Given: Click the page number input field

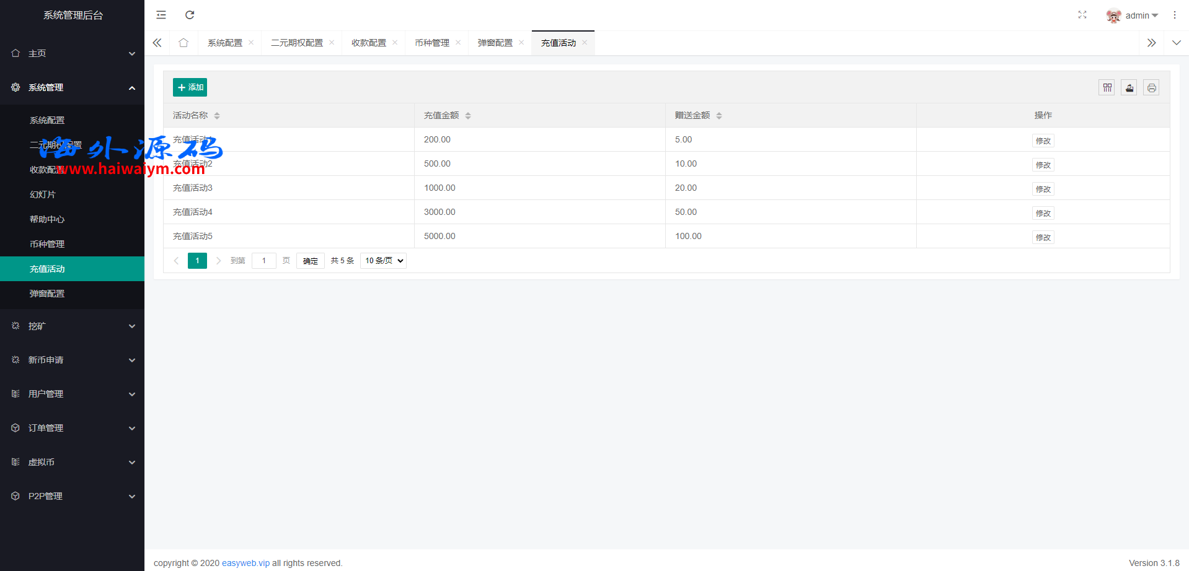Looking at the screenshot, I should point(264,261).
